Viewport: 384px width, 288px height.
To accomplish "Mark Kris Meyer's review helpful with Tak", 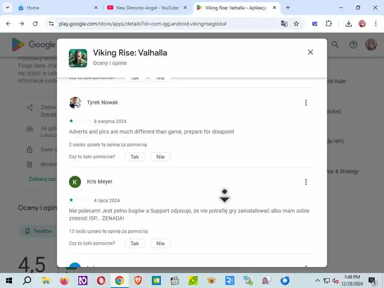I will (x=135, y=243).
